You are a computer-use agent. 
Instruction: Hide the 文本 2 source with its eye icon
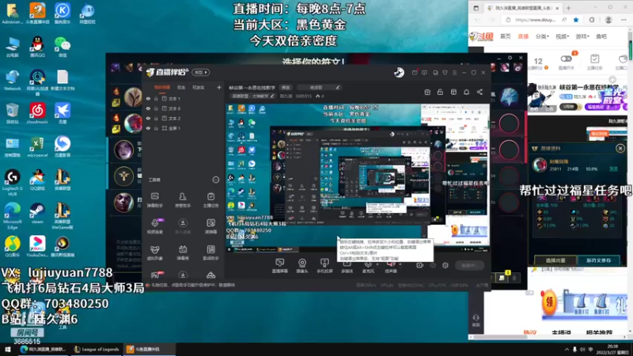(x=148, y=118)
